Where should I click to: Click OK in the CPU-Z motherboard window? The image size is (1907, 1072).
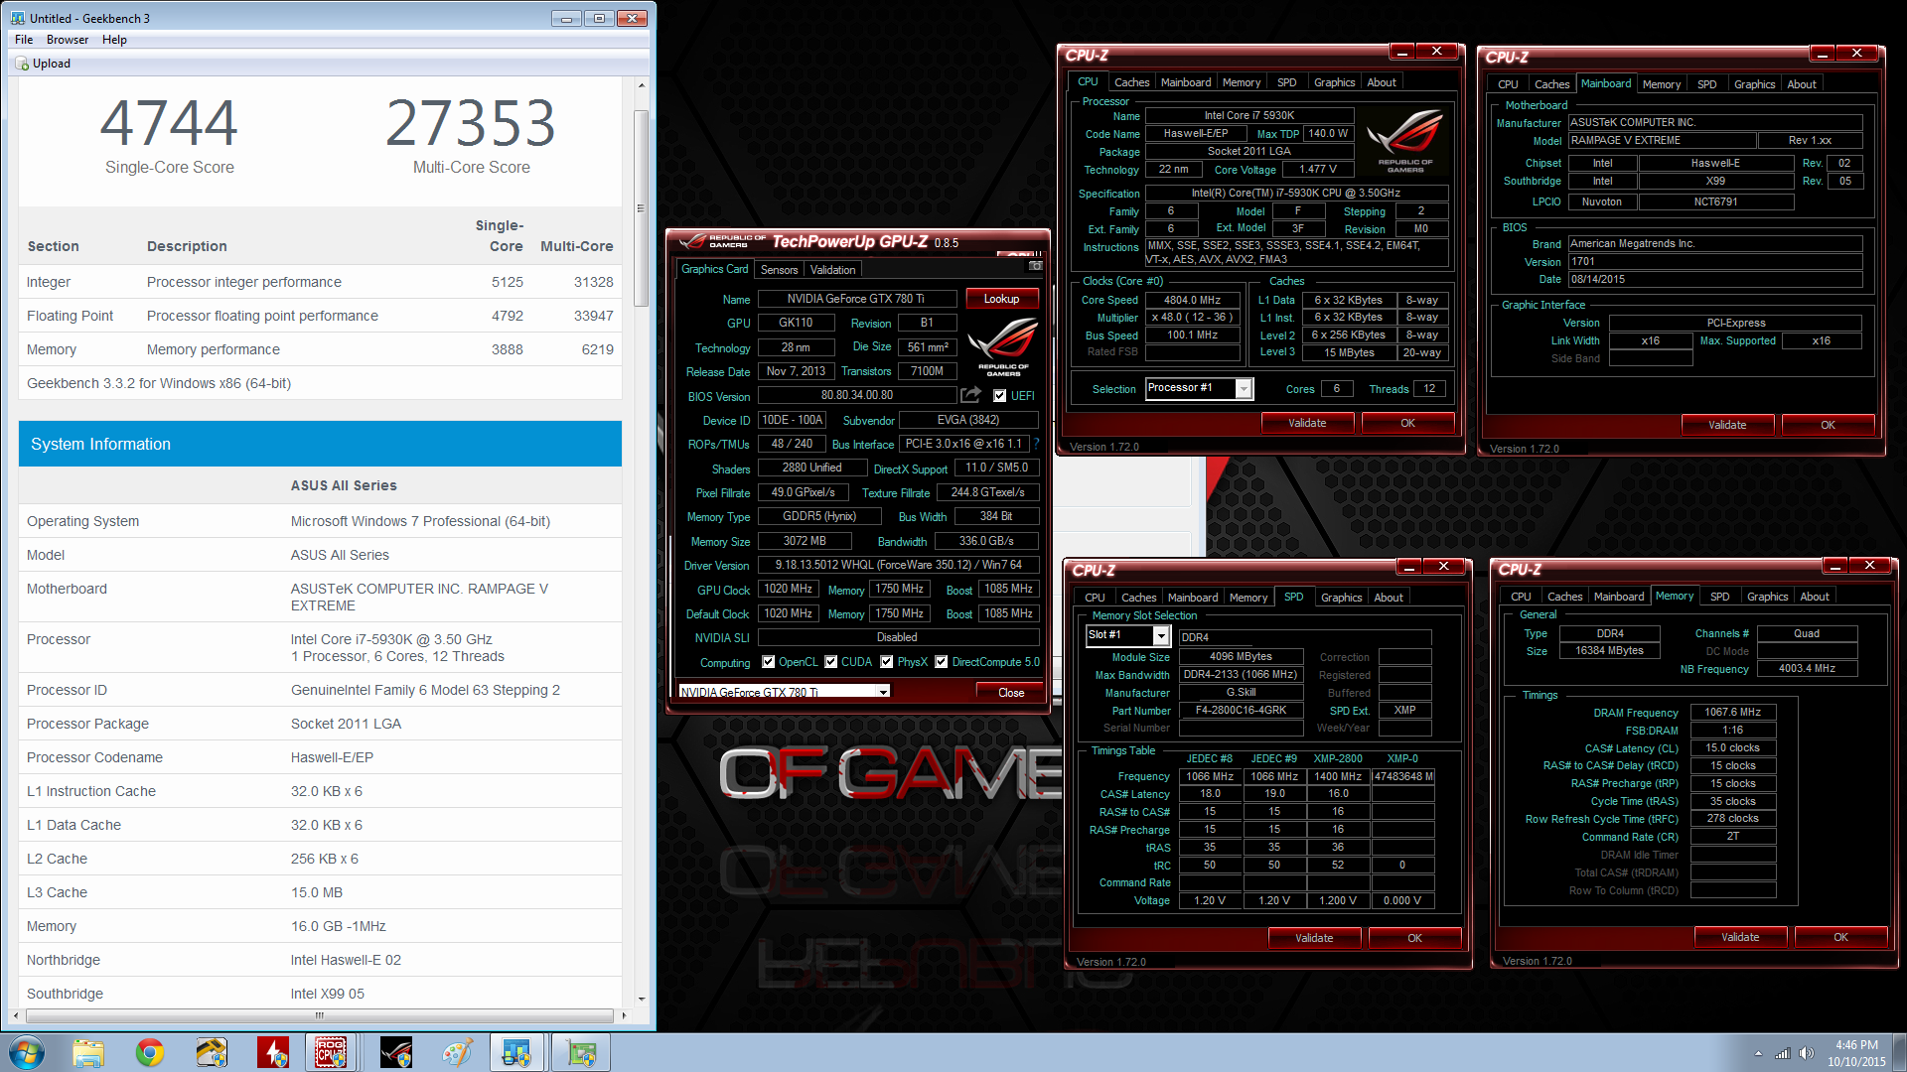pos(1828,425)
